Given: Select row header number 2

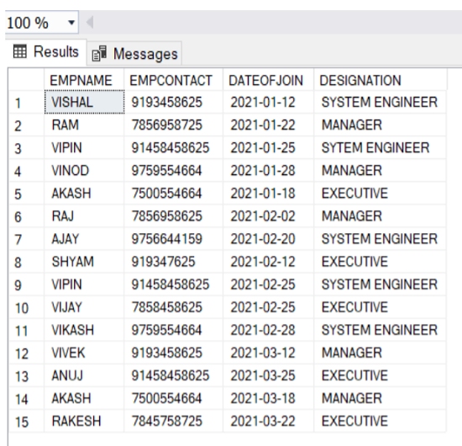Looking at the screenshot, I should (27, 125).
